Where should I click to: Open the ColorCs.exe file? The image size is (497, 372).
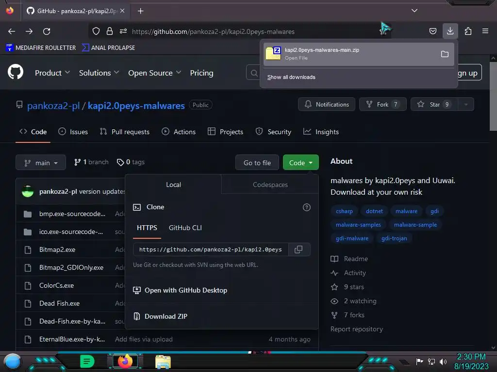tap(56, 285)
